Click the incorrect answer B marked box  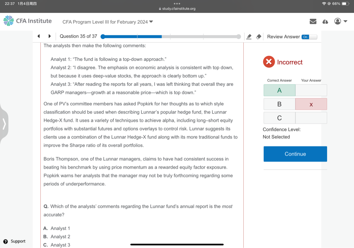[x=311, y=104]
